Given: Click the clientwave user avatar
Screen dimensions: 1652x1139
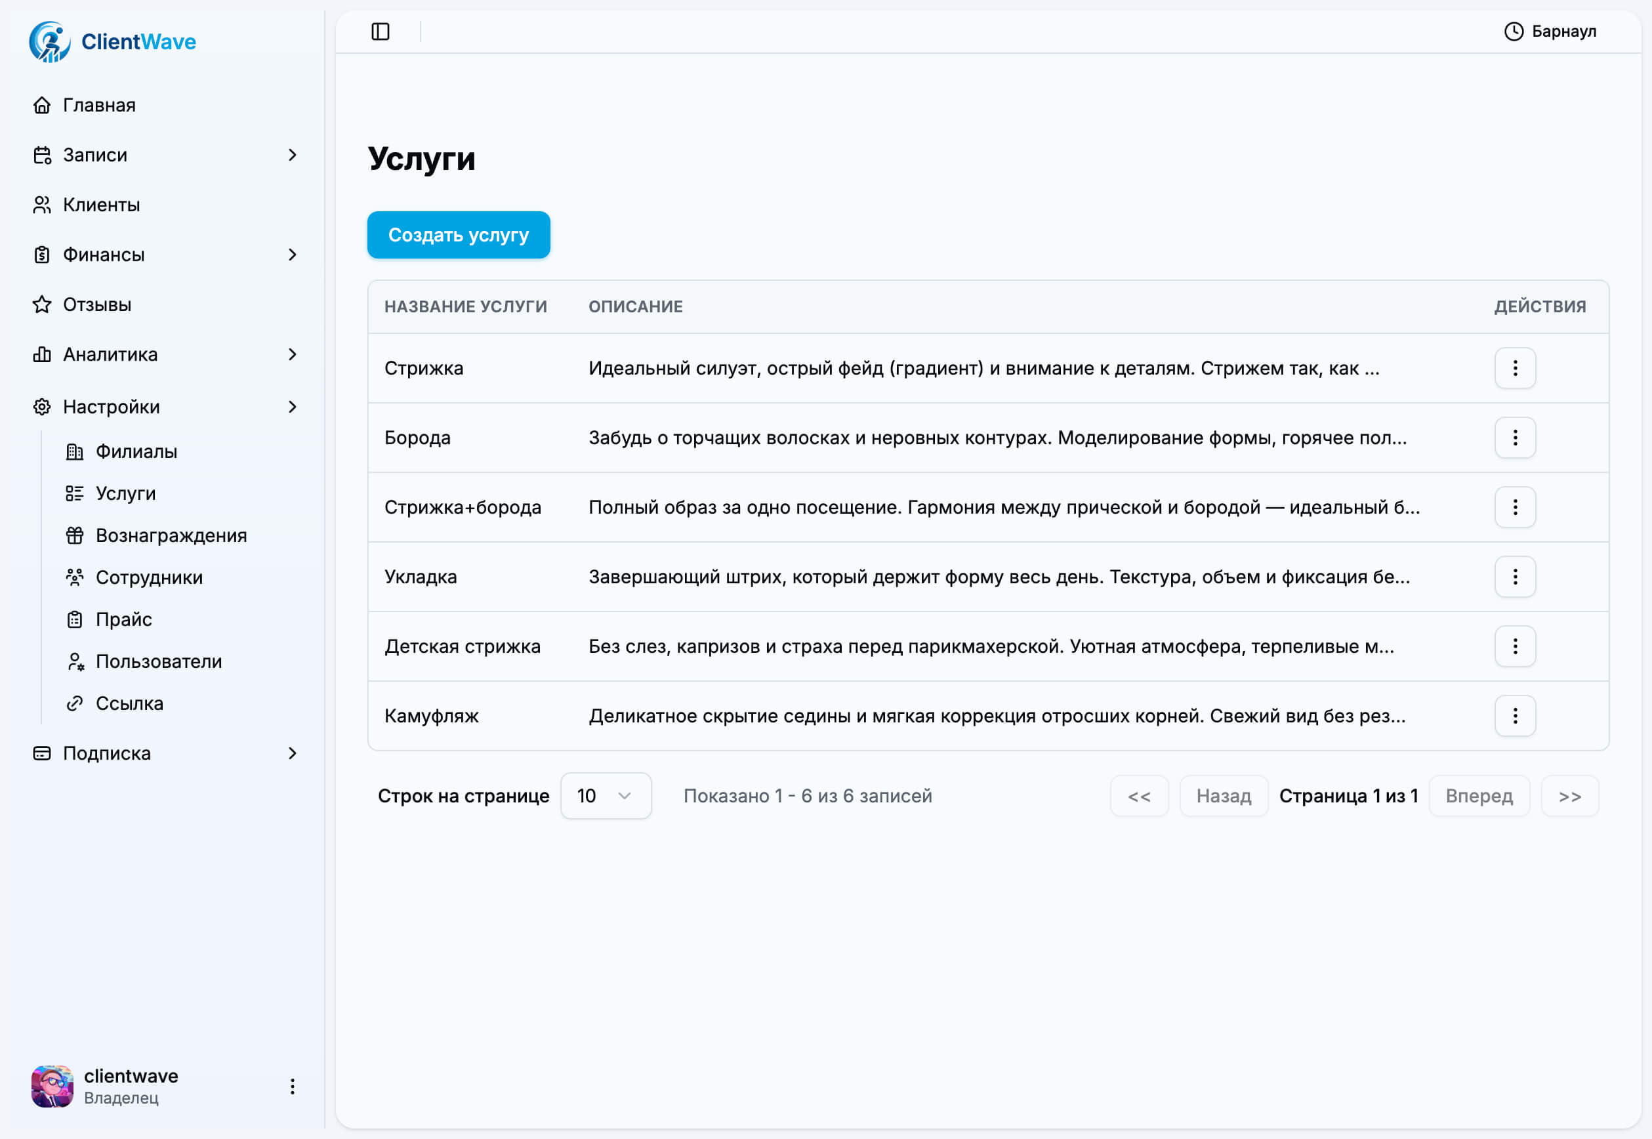Looking at the screenshot, I should [52, 1087].
